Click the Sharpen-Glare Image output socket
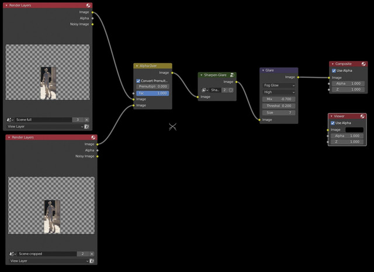 point(236,82)
